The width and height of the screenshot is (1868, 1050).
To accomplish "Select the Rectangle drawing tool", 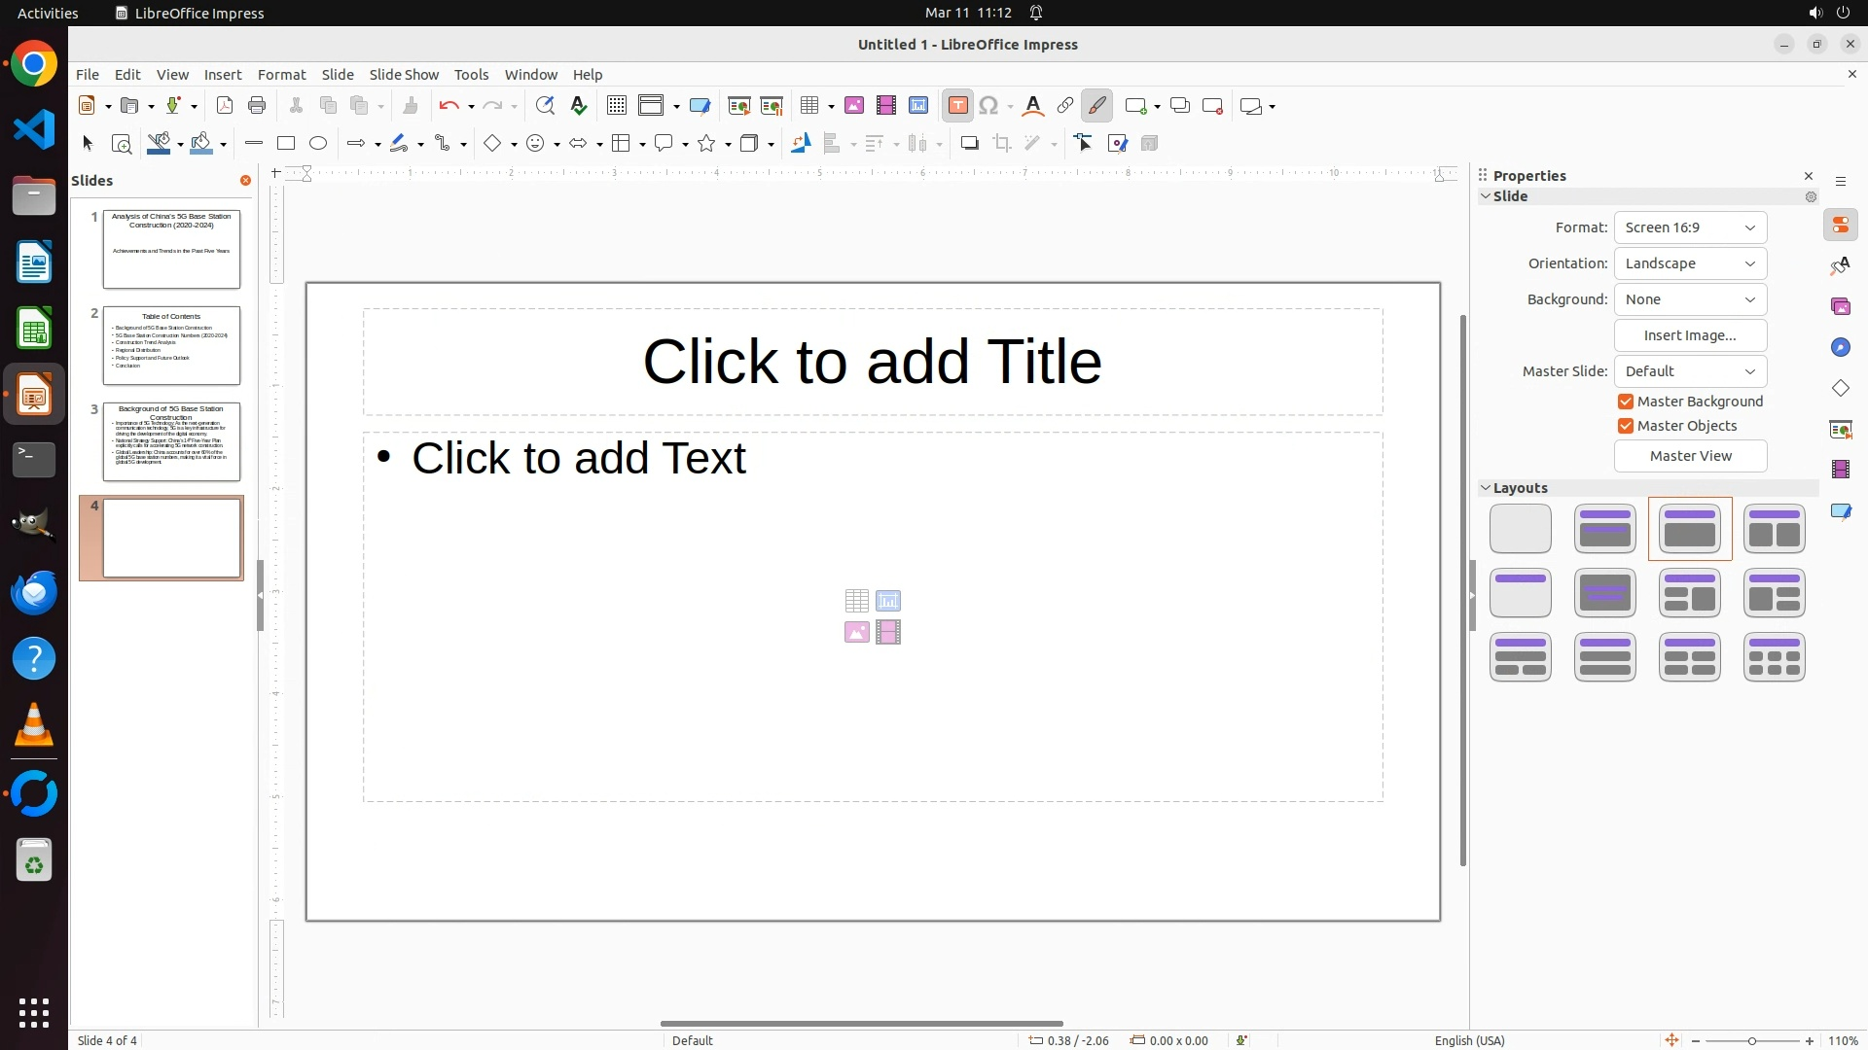I will point(286,144).
